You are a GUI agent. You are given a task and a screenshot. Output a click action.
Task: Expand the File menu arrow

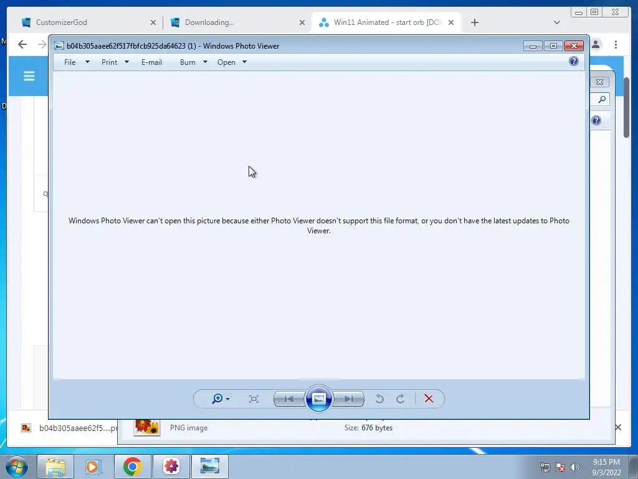coord(87,62)
